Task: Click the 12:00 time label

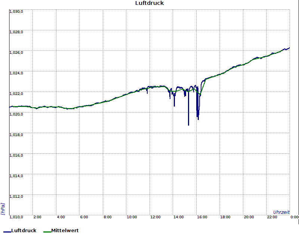Action: point(155,217)
